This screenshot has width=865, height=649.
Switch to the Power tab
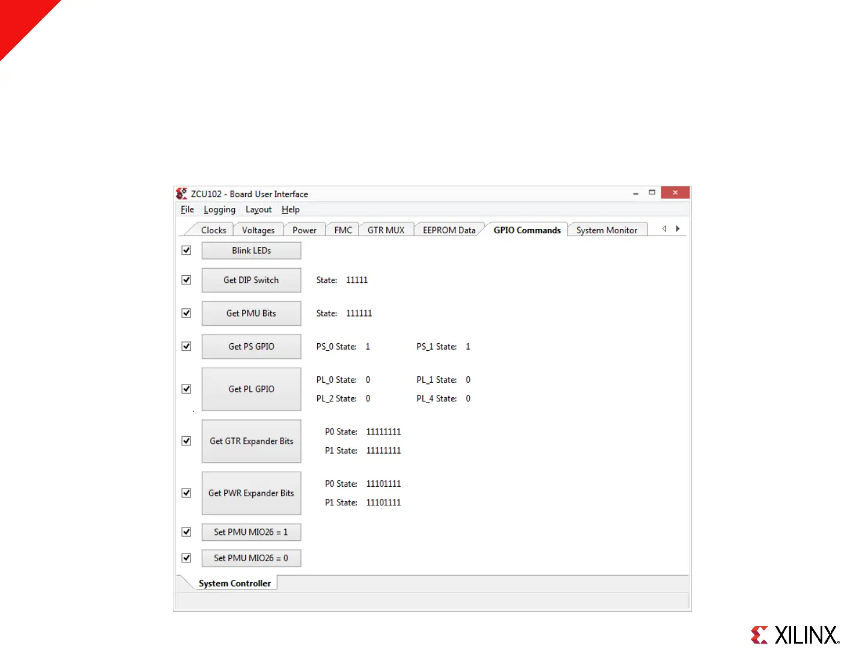click(x=305, y=230)
